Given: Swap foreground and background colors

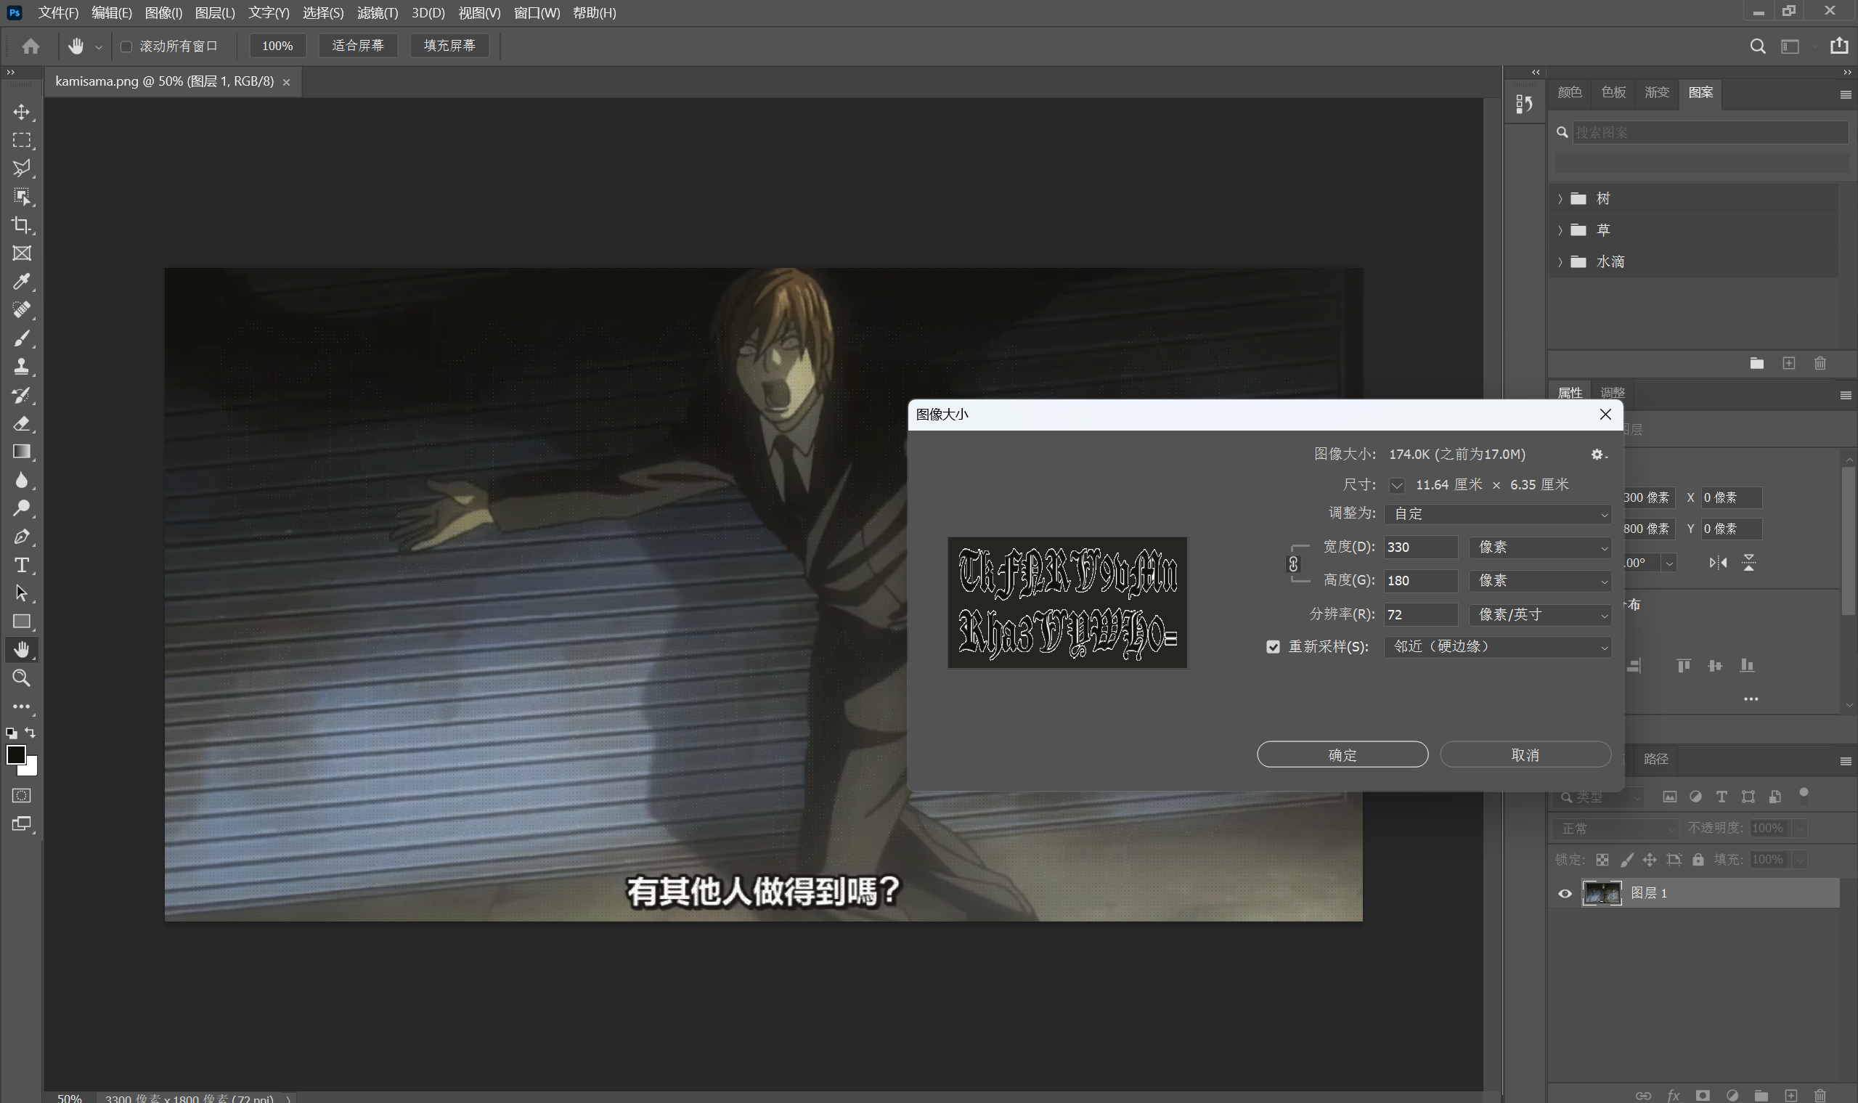Looking at the screenshot, I should pos(30,732).
